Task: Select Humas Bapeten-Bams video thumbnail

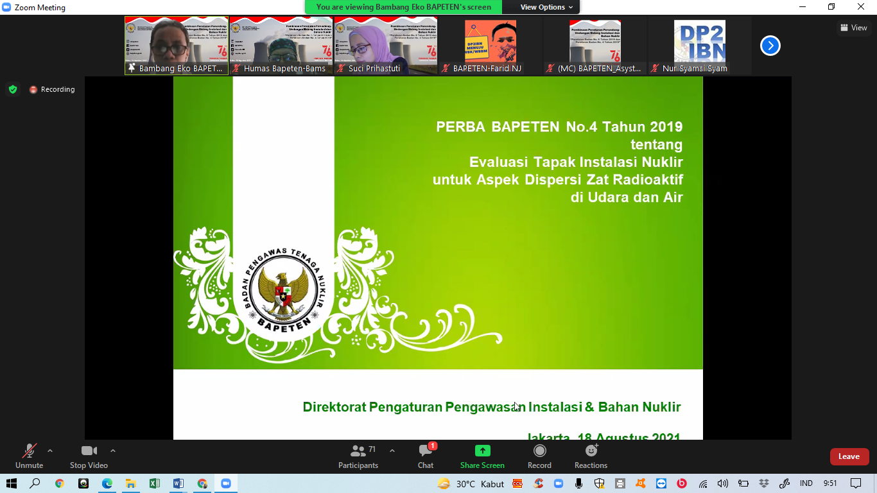Action: [281, 46]
